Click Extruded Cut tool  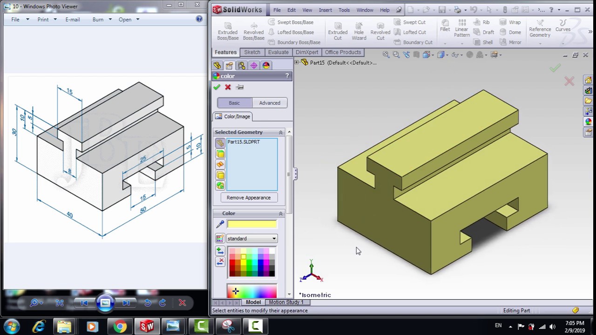(338, 31)
